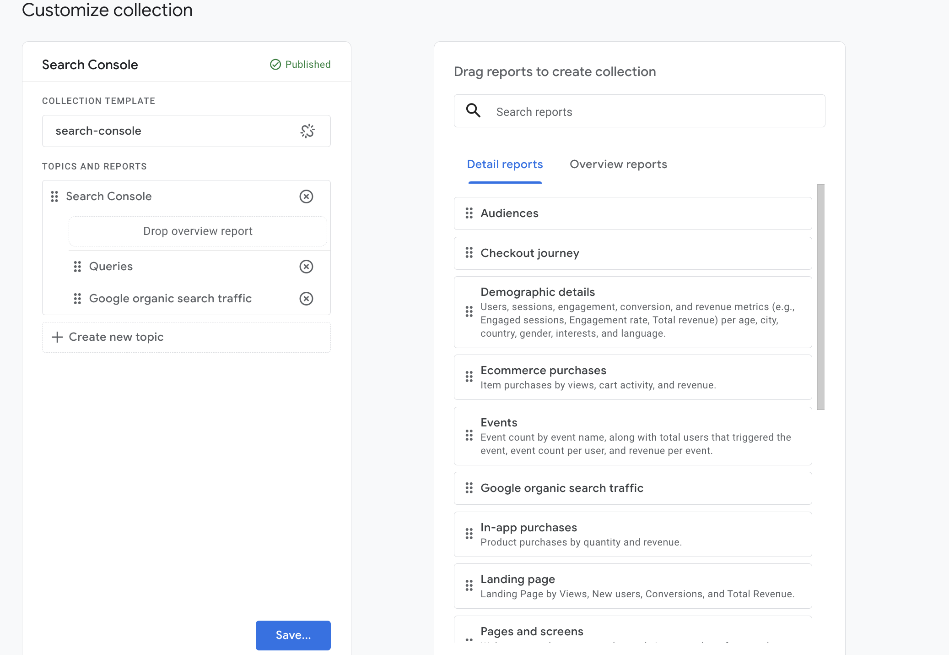Viewport: 949px width, 655px height.
Task: Click the Drop overview report placeholder
Action: [x=198, y=231]
